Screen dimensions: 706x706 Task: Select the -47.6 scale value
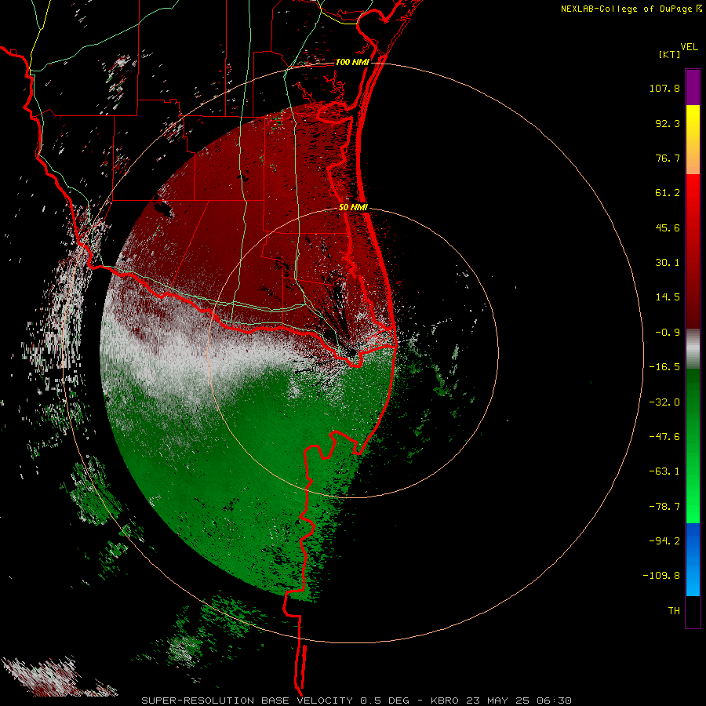(664, 437)
